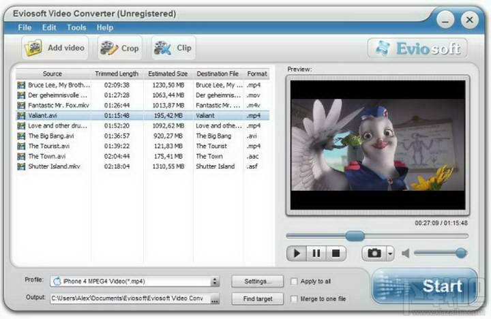491x319 pixels.
Task: Click the preview seek slider handle
Action: (x=355, y=236)
